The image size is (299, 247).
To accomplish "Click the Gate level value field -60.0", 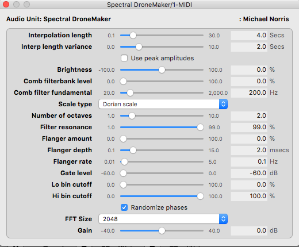I will click(x=249, y=173).
